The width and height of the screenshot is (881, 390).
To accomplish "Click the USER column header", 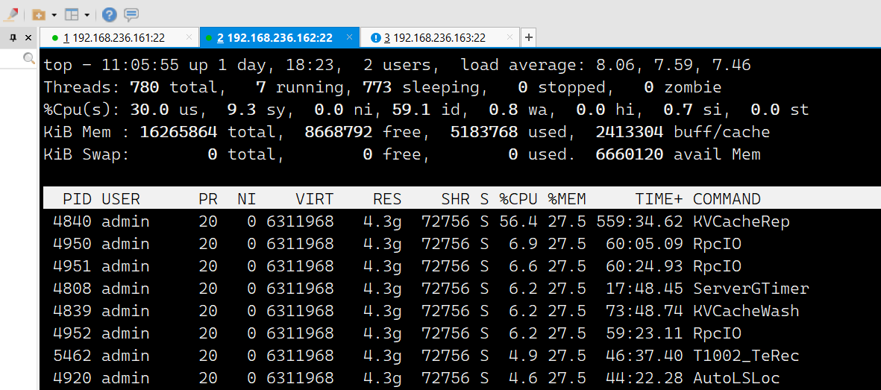I will 121,199.
